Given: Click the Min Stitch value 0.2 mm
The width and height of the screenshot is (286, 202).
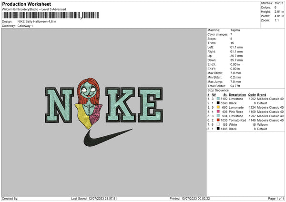Looking at the screenshot, I should coord(235,77).
